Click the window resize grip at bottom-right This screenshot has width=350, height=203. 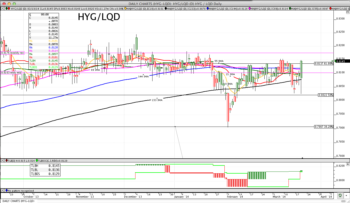(348, 201)
